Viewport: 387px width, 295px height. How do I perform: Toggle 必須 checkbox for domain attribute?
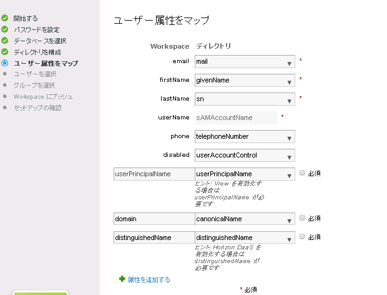[303, 218]
